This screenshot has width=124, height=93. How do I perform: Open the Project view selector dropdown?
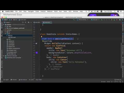7,22
